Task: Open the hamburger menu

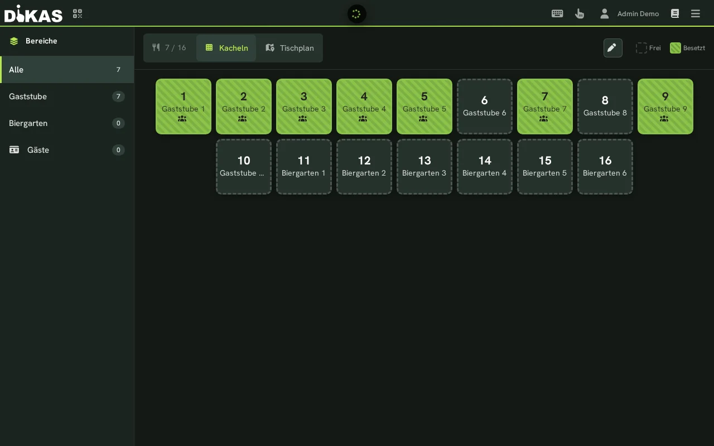Action: pyautogui.click(x=696, y=14)
